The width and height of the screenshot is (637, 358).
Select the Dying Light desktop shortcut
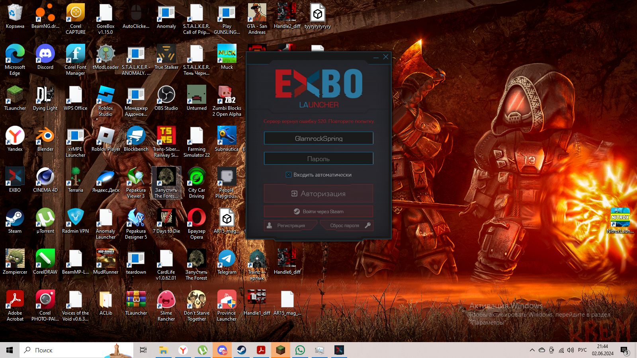(45, 99)
